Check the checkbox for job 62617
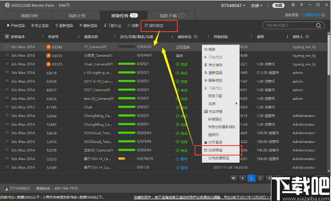331x201 pixels. click(7, 90)
